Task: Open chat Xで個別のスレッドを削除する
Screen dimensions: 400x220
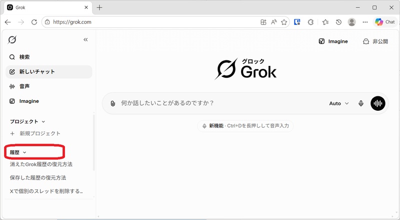Action: point(46,191)
